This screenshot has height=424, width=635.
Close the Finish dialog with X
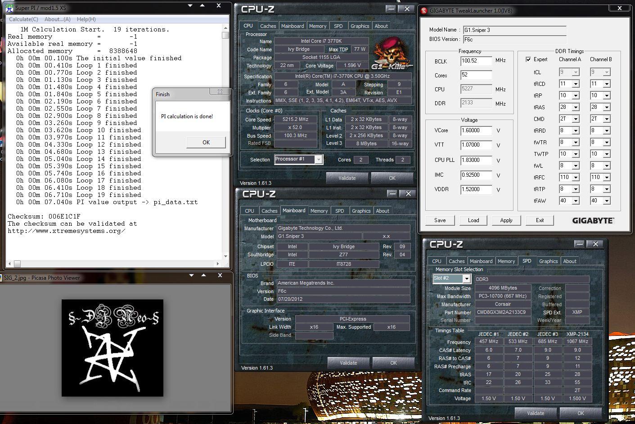coord(220,92)
